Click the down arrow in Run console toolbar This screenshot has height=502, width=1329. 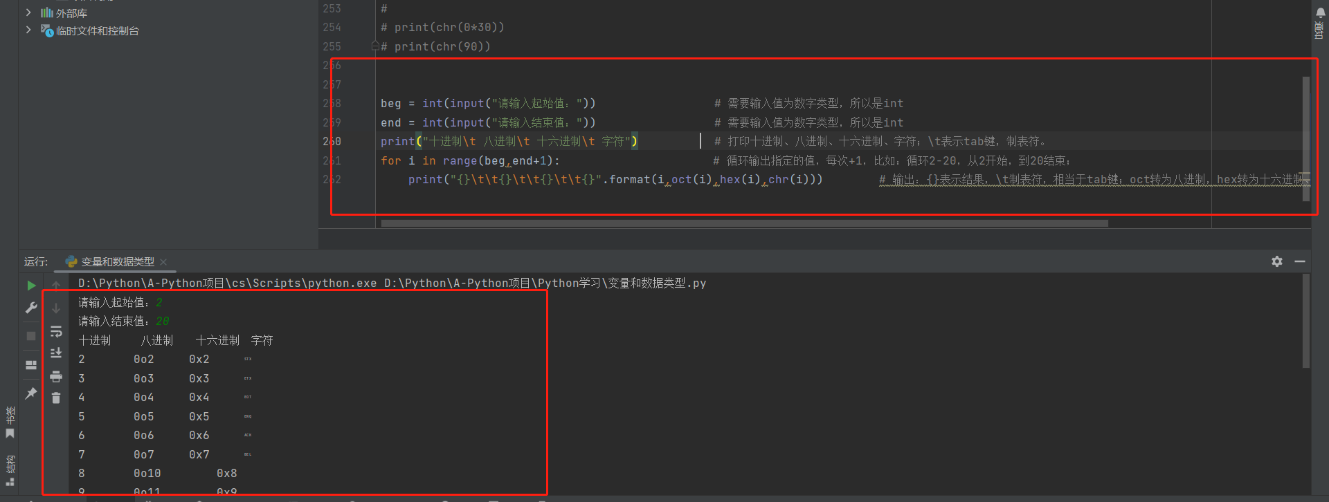tap(56, 308)
